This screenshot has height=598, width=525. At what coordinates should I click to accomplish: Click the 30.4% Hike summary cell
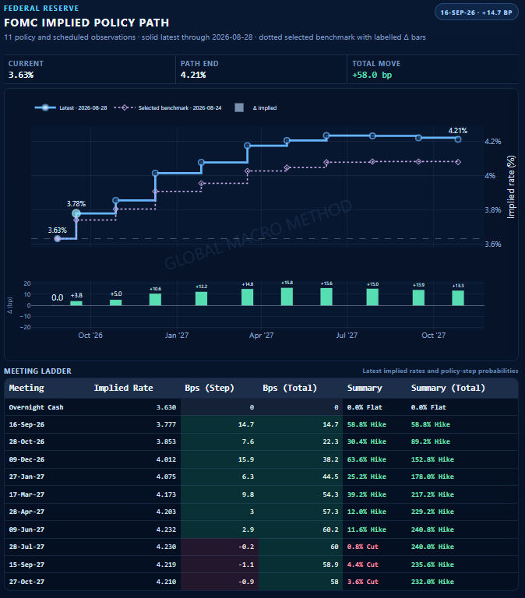pos(367,441)
